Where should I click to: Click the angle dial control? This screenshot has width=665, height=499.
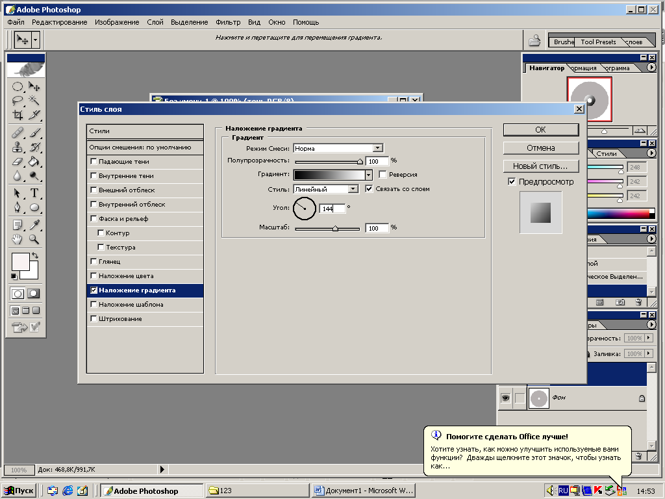[304, 209]
